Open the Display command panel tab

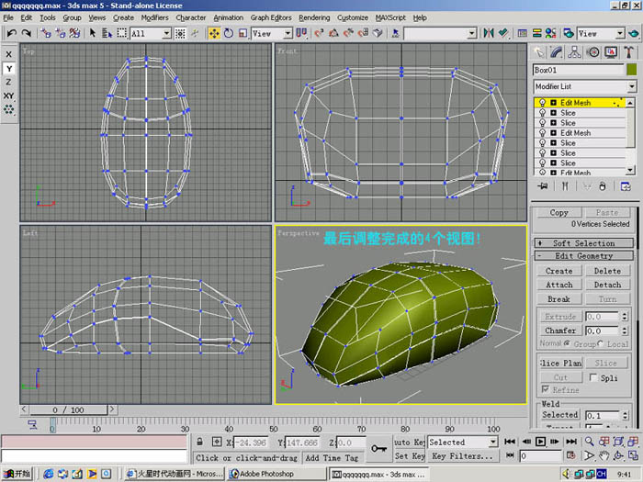(x=611, y=52)
